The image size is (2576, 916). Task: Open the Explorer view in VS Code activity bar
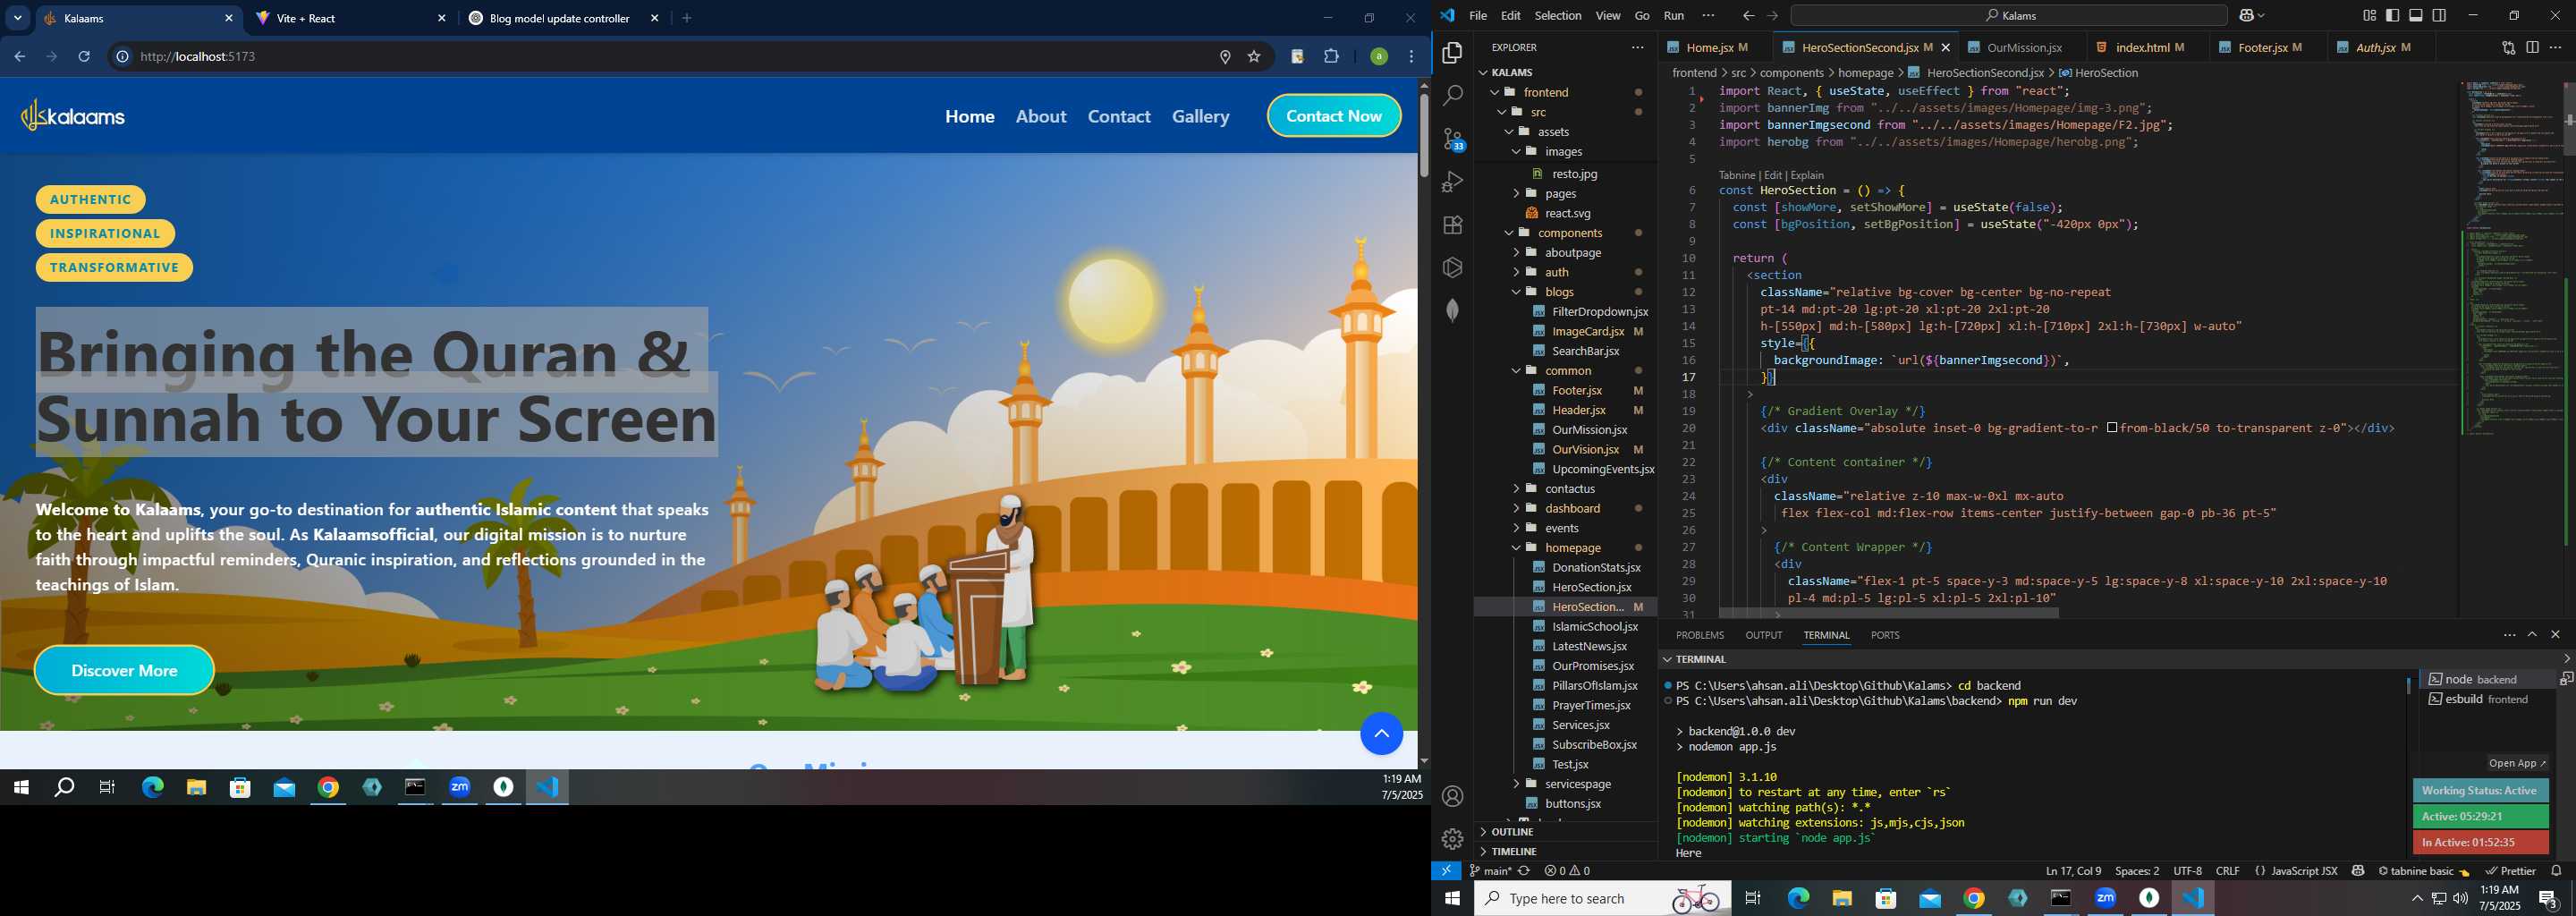tap(1453, 53)
